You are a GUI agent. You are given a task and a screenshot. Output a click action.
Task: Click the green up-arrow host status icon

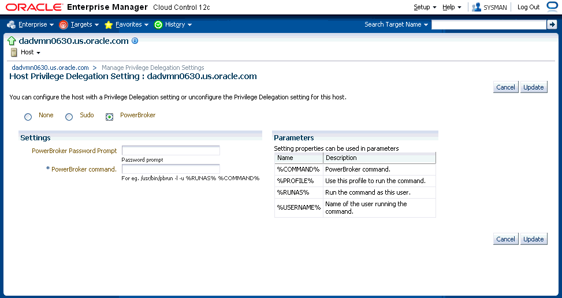[x=12, y=41]
